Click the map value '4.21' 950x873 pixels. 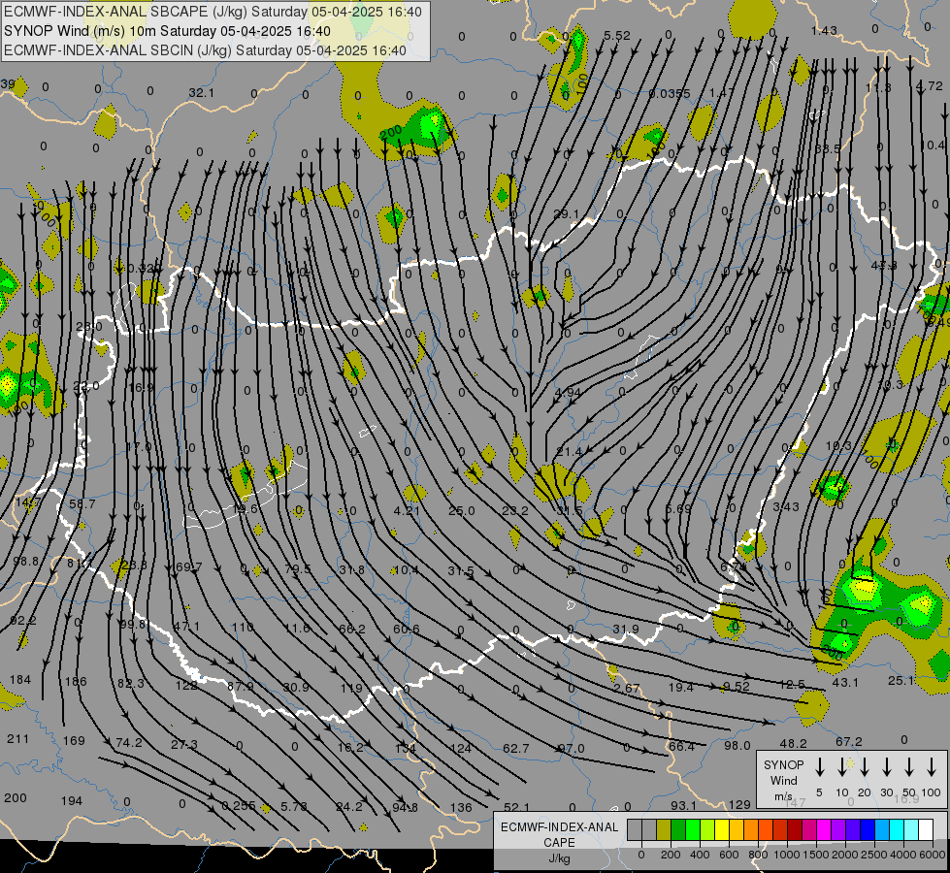(407, 511)
